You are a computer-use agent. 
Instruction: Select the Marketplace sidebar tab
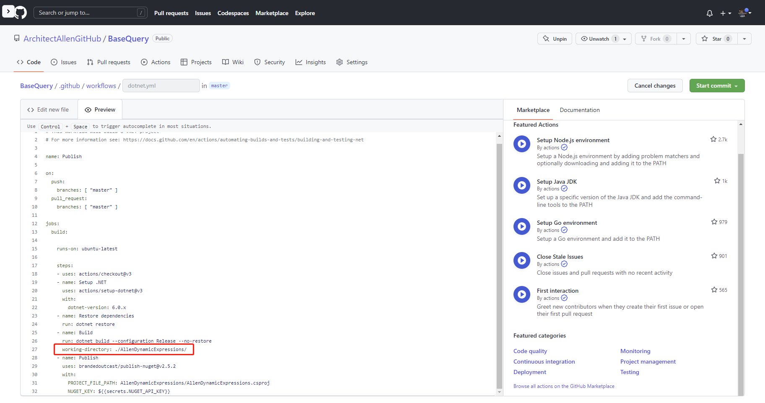(x=533, y=110)
